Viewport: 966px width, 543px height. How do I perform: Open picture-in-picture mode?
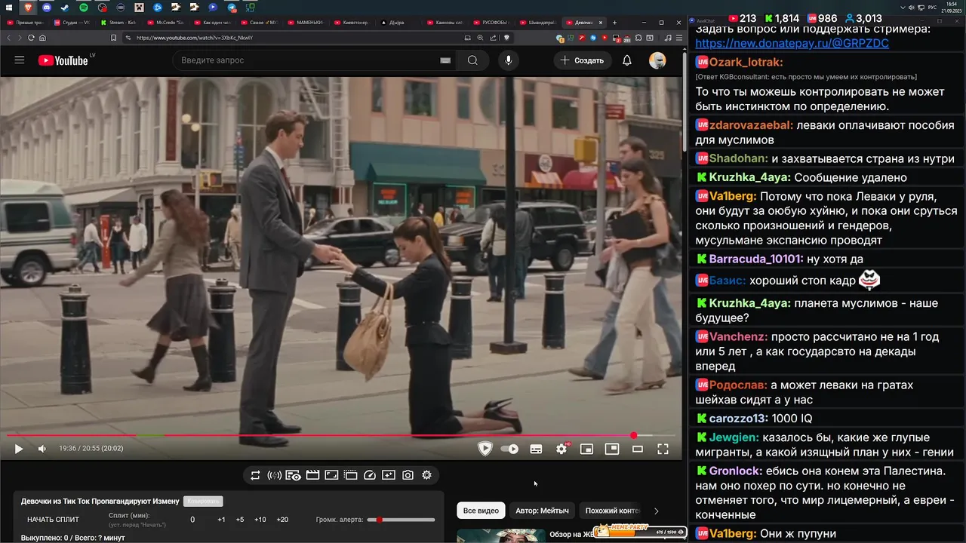(x=612, y=449)
